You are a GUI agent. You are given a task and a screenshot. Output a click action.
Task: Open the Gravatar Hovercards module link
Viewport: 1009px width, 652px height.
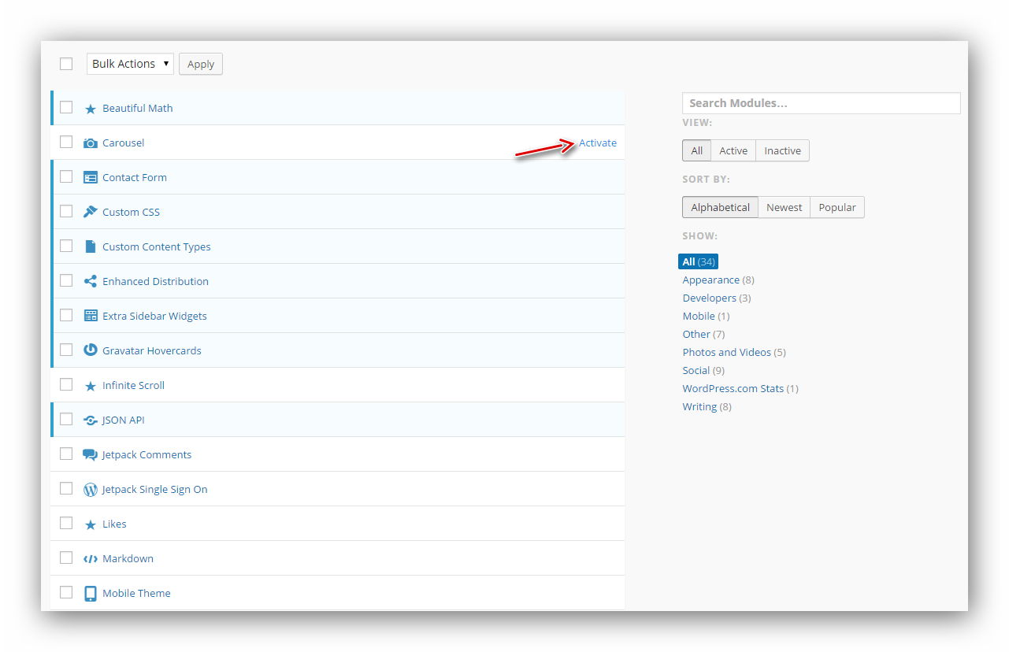152,350
